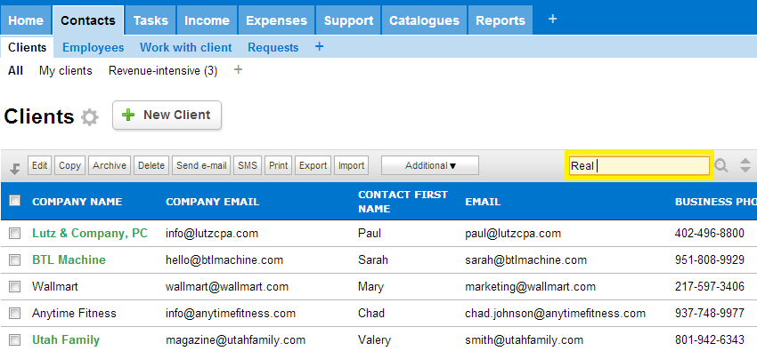Click the up/down sort arrows beside search

(x=745, y=165)
